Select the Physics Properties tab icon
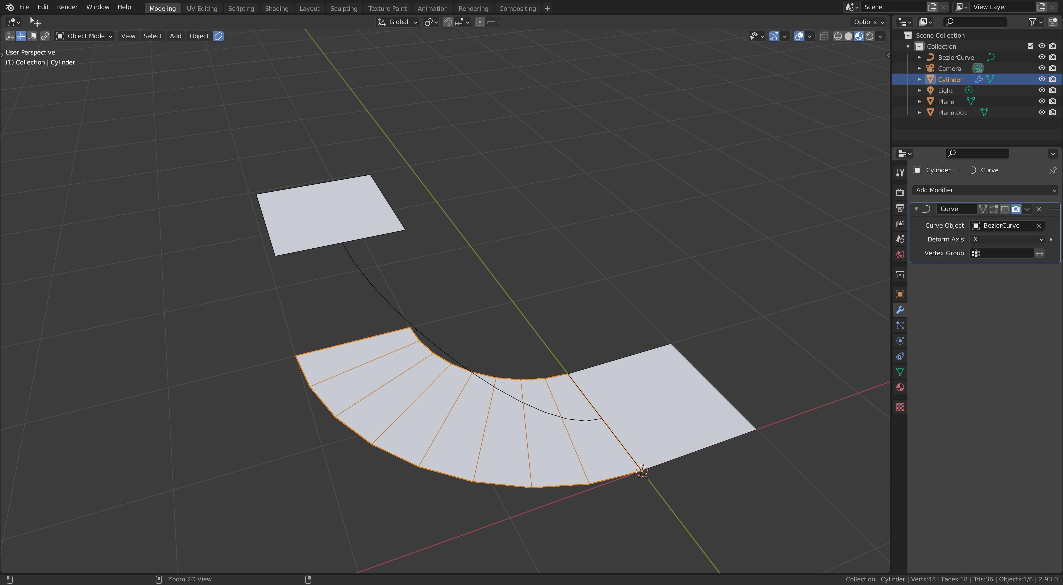 click(900, 340)
